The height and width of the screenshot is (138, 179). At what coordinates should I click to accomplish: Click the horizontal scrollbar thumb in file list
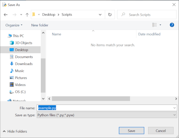(91, 99)
